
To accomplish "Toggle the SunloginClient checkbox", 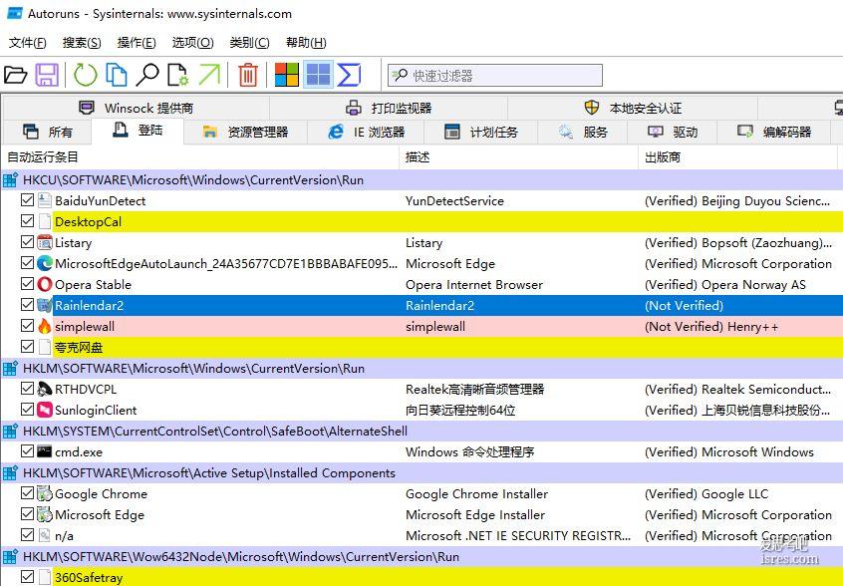I will [x=28, y=410].
